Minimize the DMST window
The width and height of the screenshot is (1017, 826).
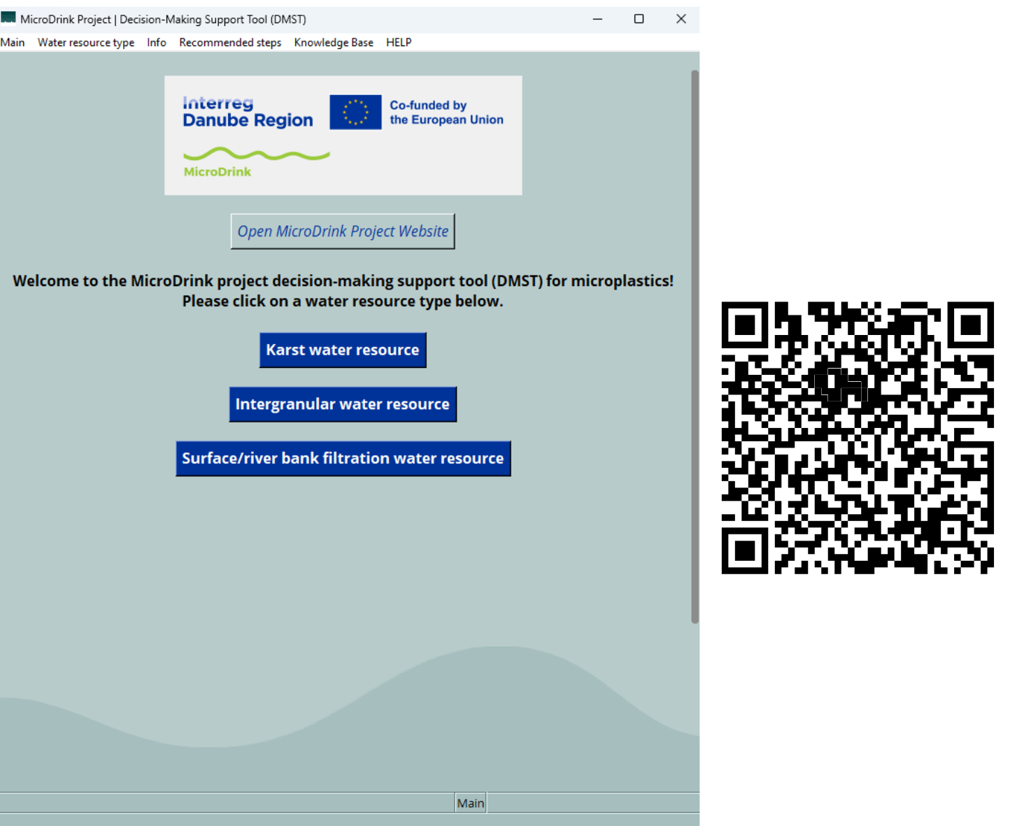pos(597,19)
